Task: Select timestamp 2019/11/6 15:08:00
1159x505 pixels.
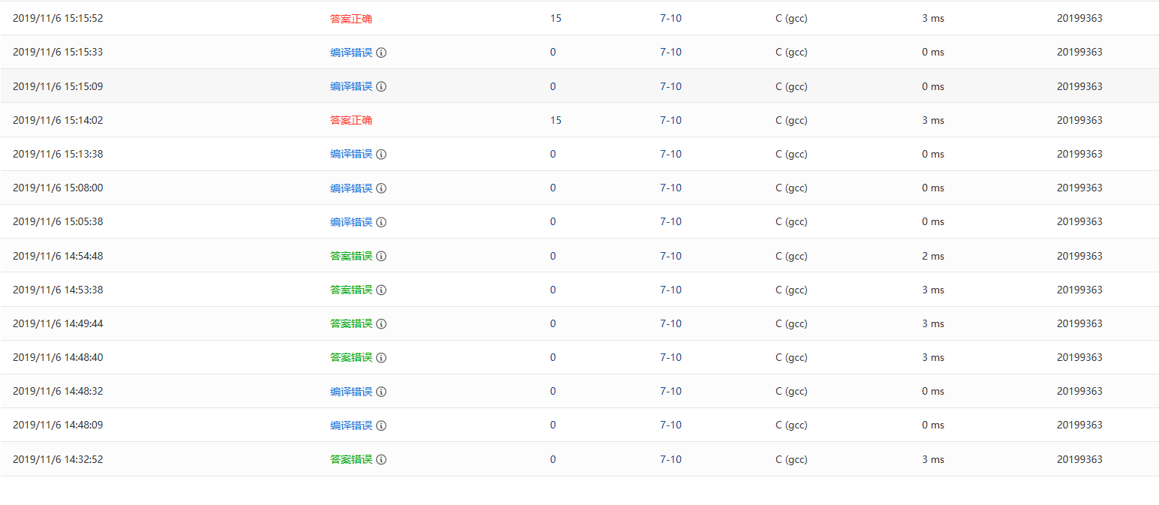Action: [x=58, y=188]
